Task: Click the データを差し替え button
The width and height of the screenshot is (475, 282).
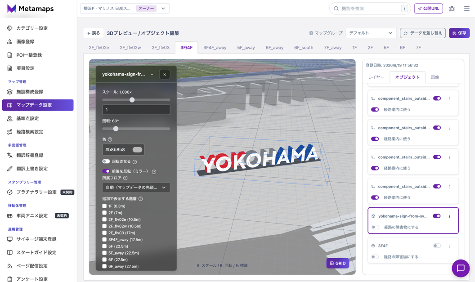Action: pyautogui.click(x=422, y=33)
